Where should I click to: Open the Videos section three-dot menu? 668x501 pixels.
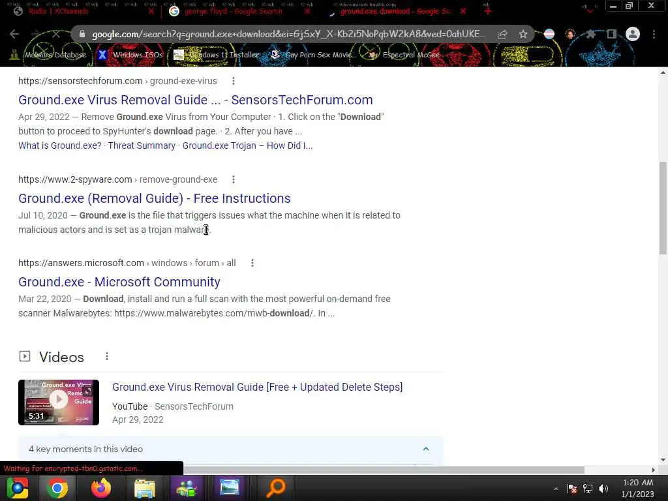tap(107, 356)
